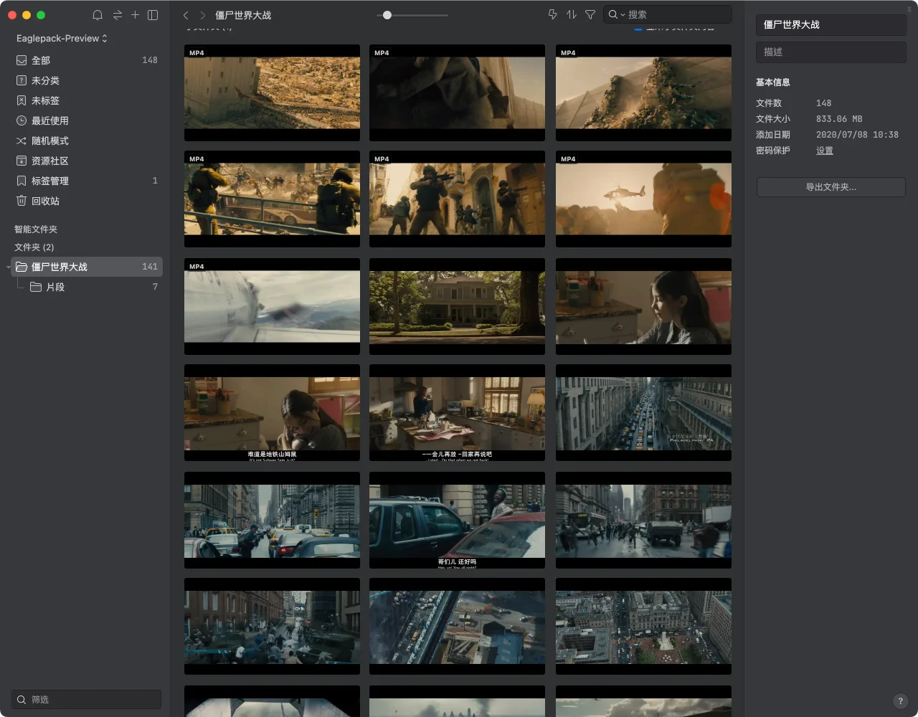Go forward with the right chevron
This screenshot has width=918, height=717.
(x=203, y=15)
